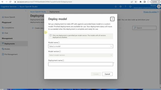
Task: Click the share page icon in address bar
Action: (132, 2)
